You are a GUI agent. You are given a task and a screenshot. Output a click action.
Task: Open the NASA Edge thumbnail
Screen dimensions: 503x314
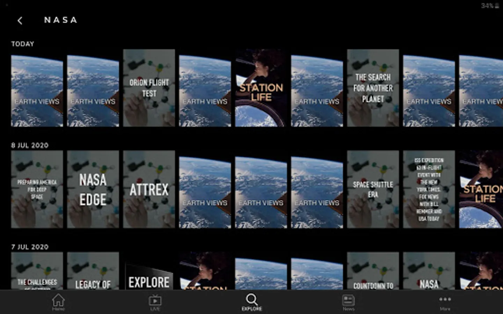pyautogui.click(x=93, y=189)
